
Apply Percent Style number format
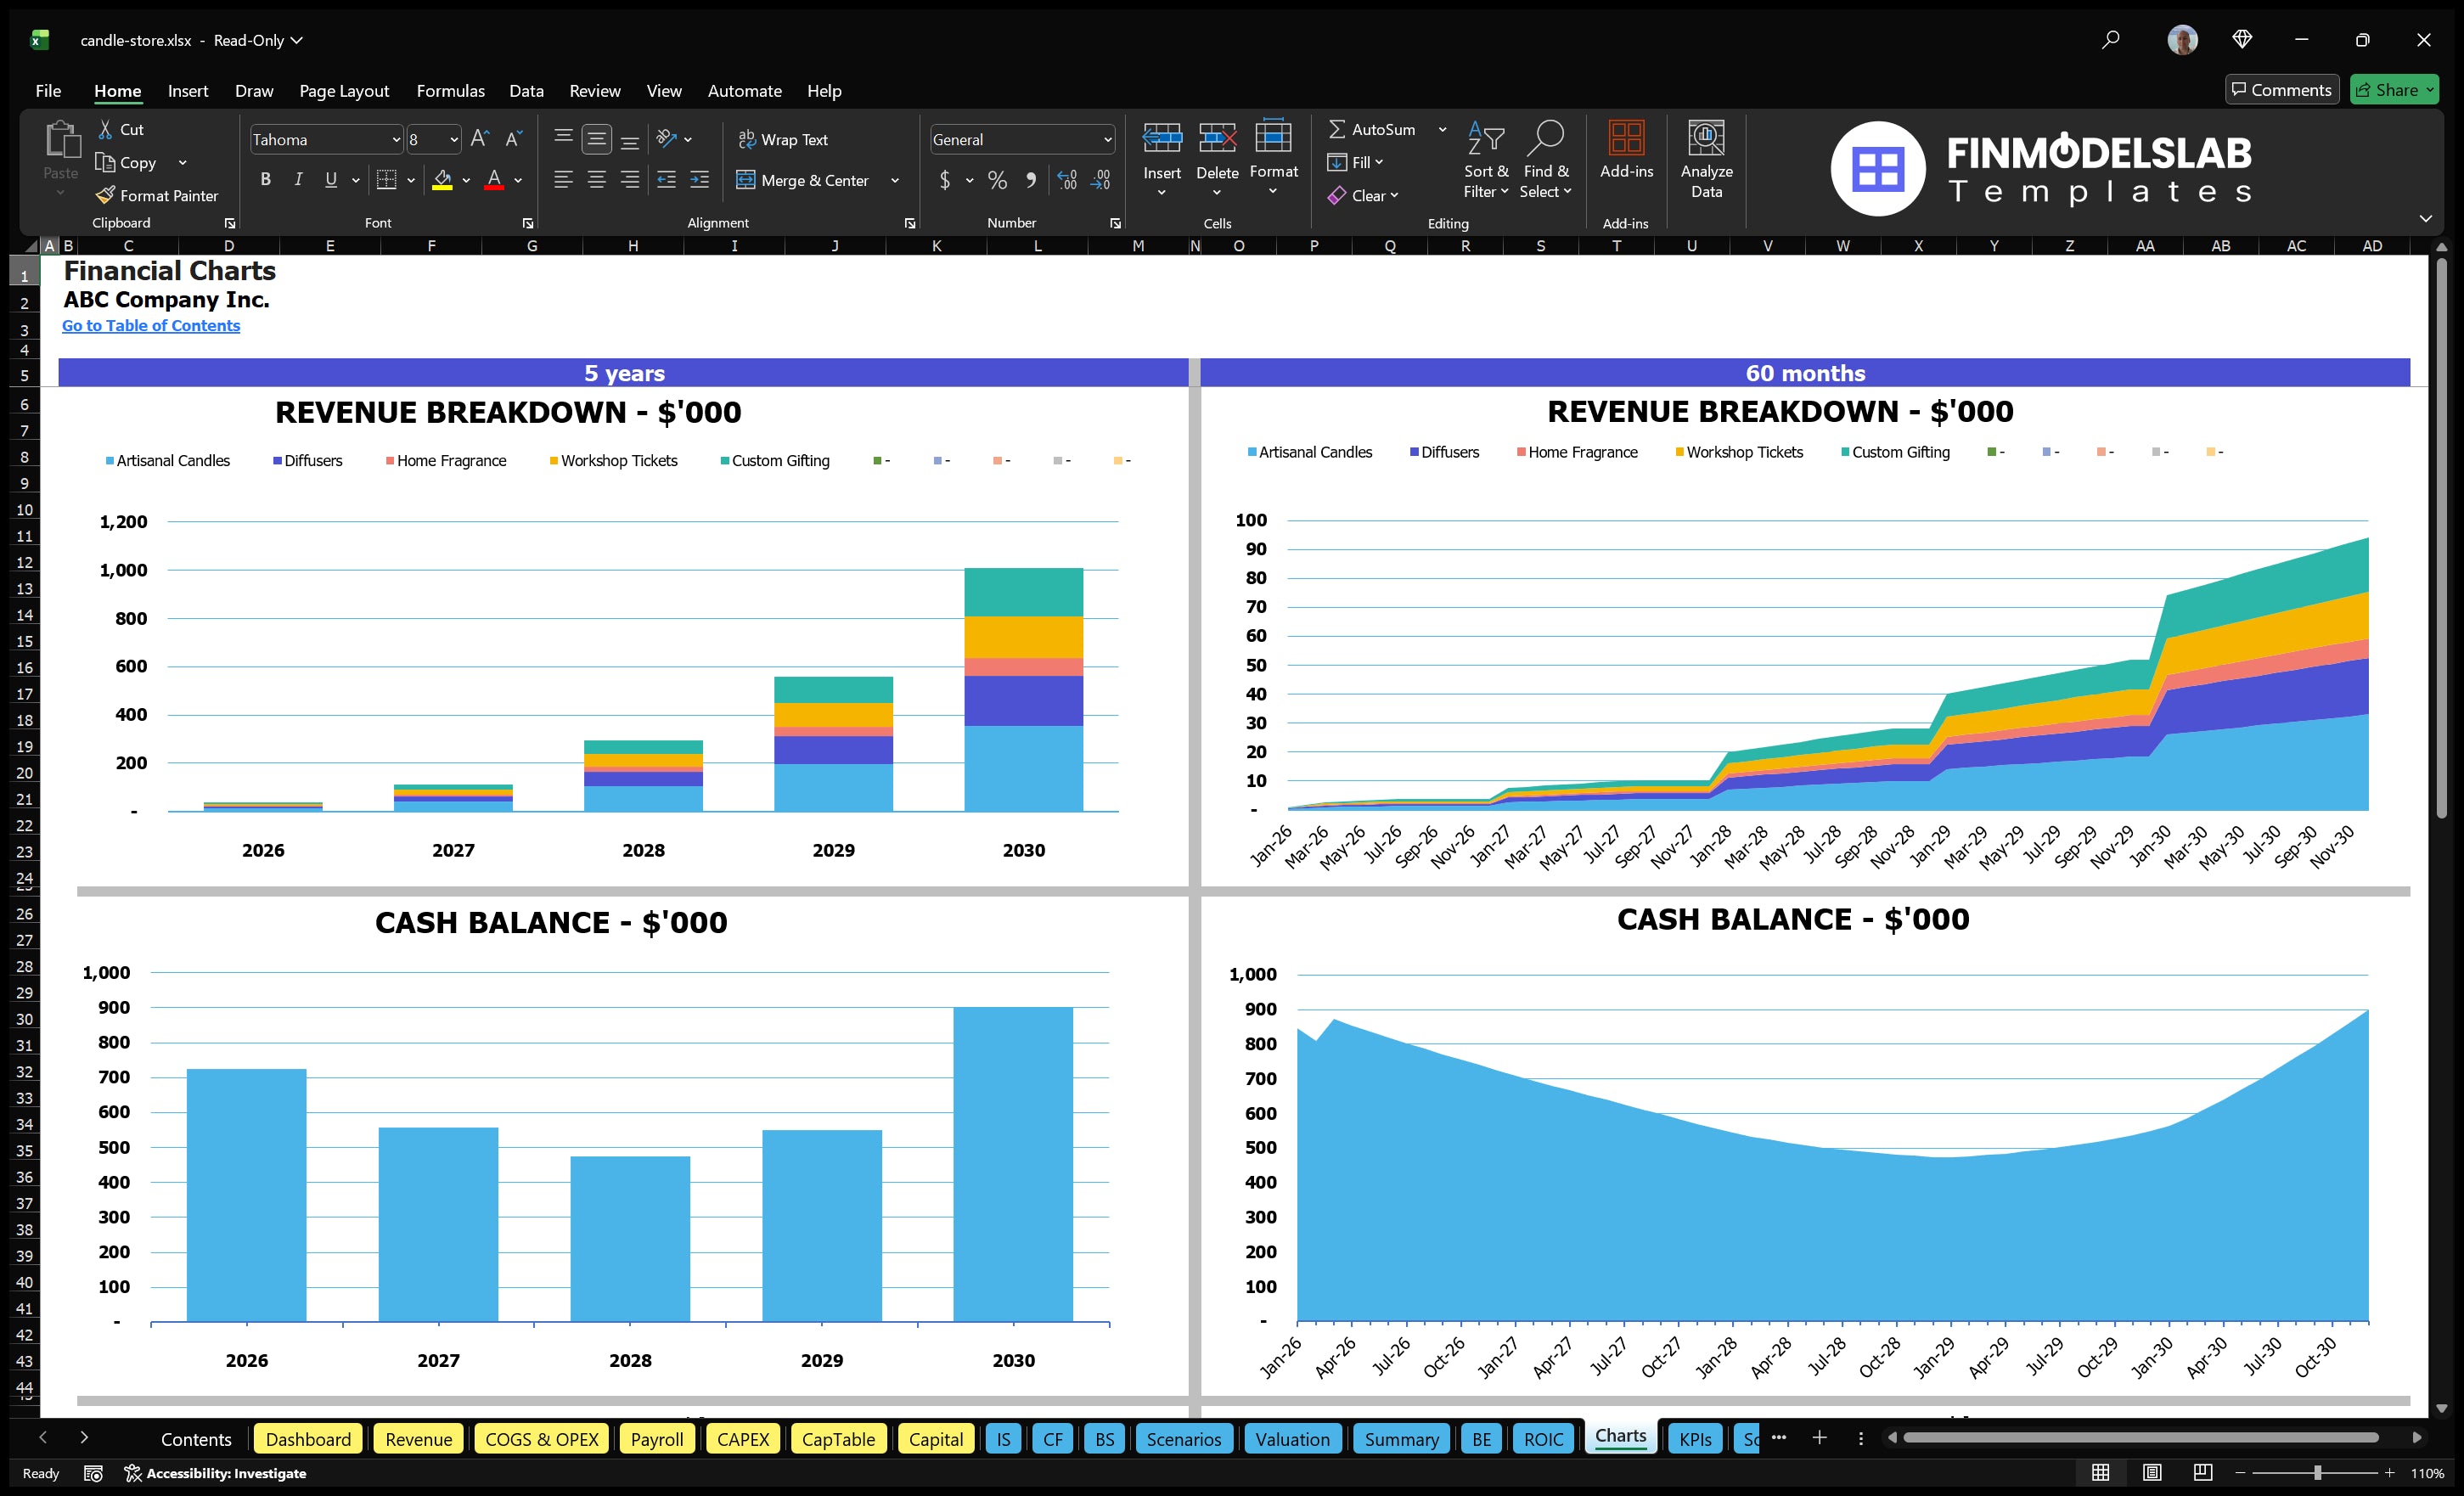tap(997, 180)
